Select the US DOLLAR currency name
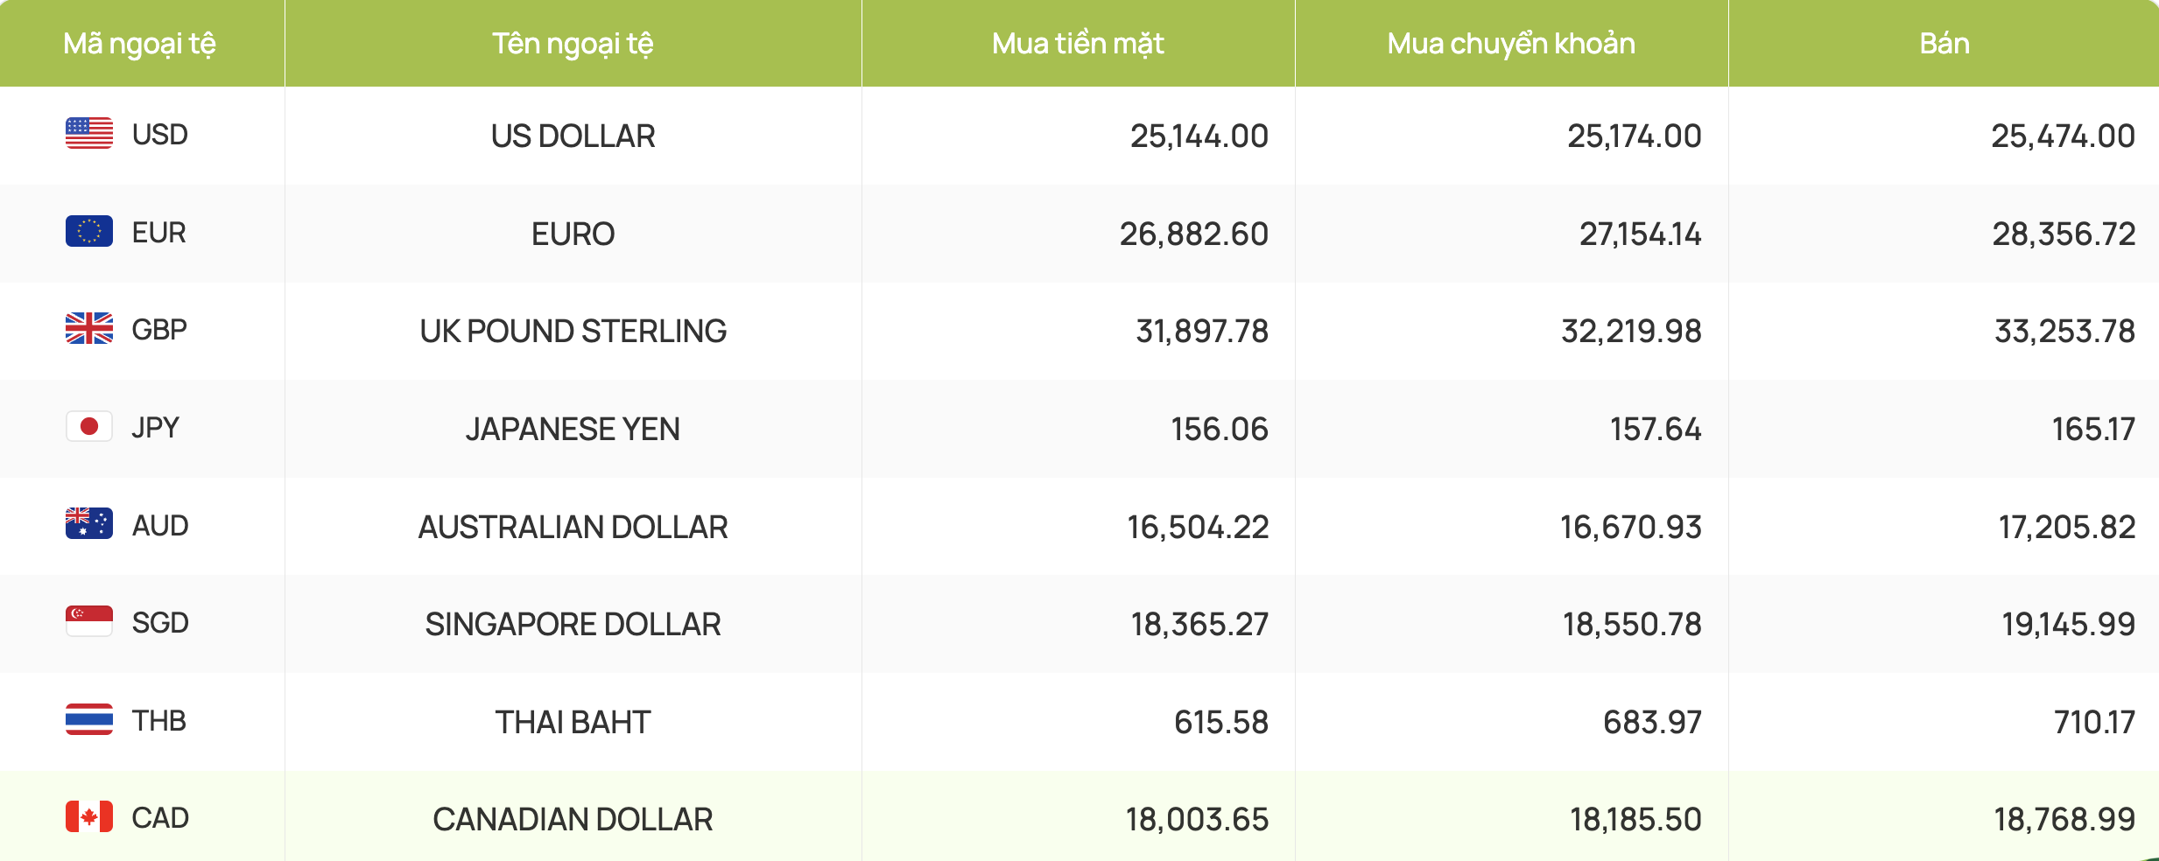Viewport: 2159px width, 861px height. click(x=573, y=136)
